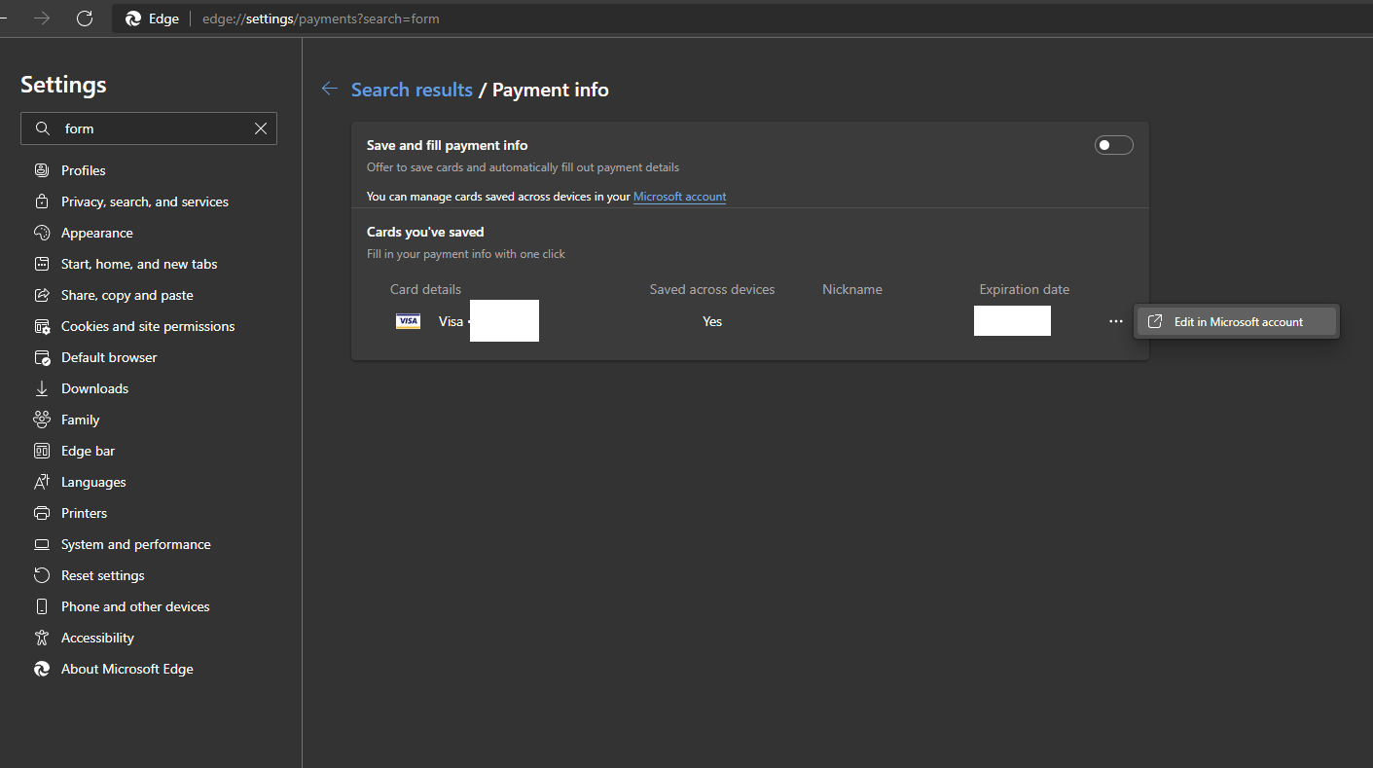Return via the Search results breadcrumb
Viewport: 1373px width, 768px height.
[412, 89]
